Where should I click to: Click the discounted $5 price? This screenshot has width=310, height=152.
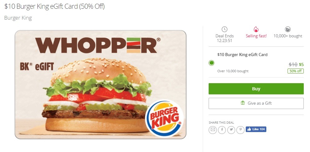[x=301, y=64]
